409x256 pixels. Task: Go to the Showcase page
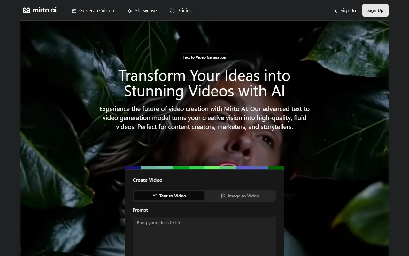coord(146,11)
